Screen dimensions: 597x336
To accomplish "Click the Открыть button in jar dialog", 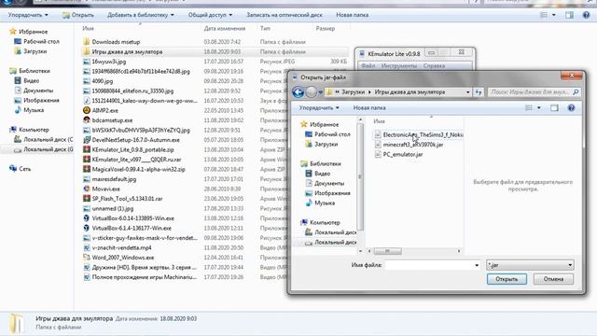I will [x=507, y=279].
